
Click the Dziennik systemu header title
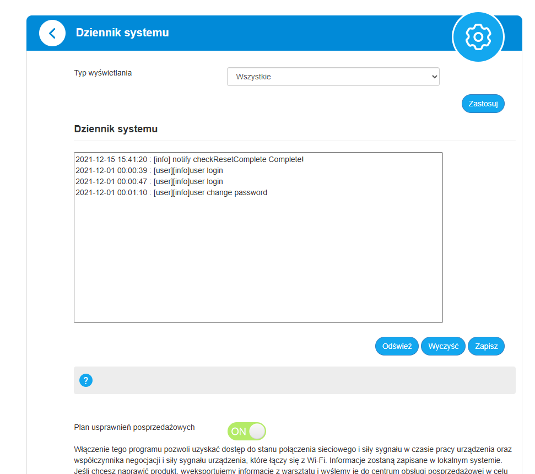pyautogui.click(x=122, y=33)
